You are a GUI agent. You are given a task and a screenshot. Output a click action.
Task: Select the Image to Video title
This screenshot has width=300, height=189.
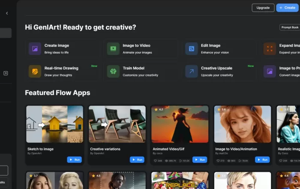[x=136, y=45]
